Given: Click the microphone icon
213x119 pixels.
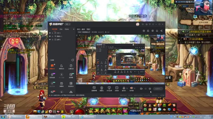Looking at the screenshot, I should (x=124, y=88).
